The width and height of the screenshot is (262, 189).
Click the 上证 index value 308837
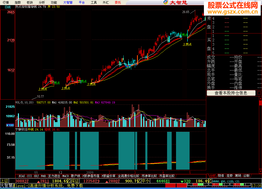click(x=22, y=181)
